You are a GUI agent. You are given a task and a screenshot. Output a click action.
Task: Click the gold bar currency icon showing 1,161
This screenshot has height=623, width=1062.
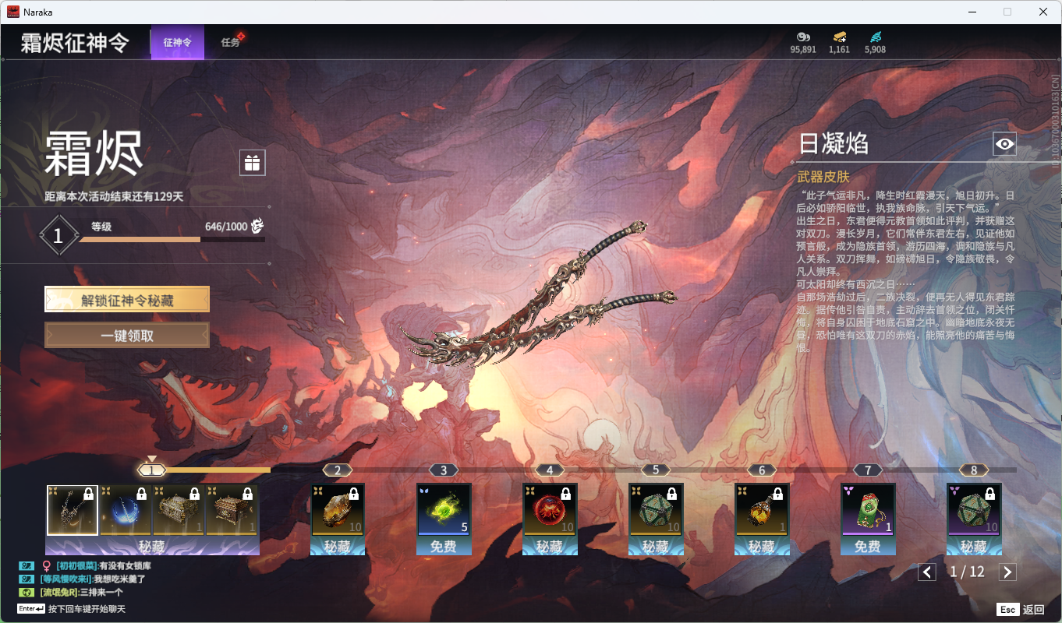click(x=840, y=37)
